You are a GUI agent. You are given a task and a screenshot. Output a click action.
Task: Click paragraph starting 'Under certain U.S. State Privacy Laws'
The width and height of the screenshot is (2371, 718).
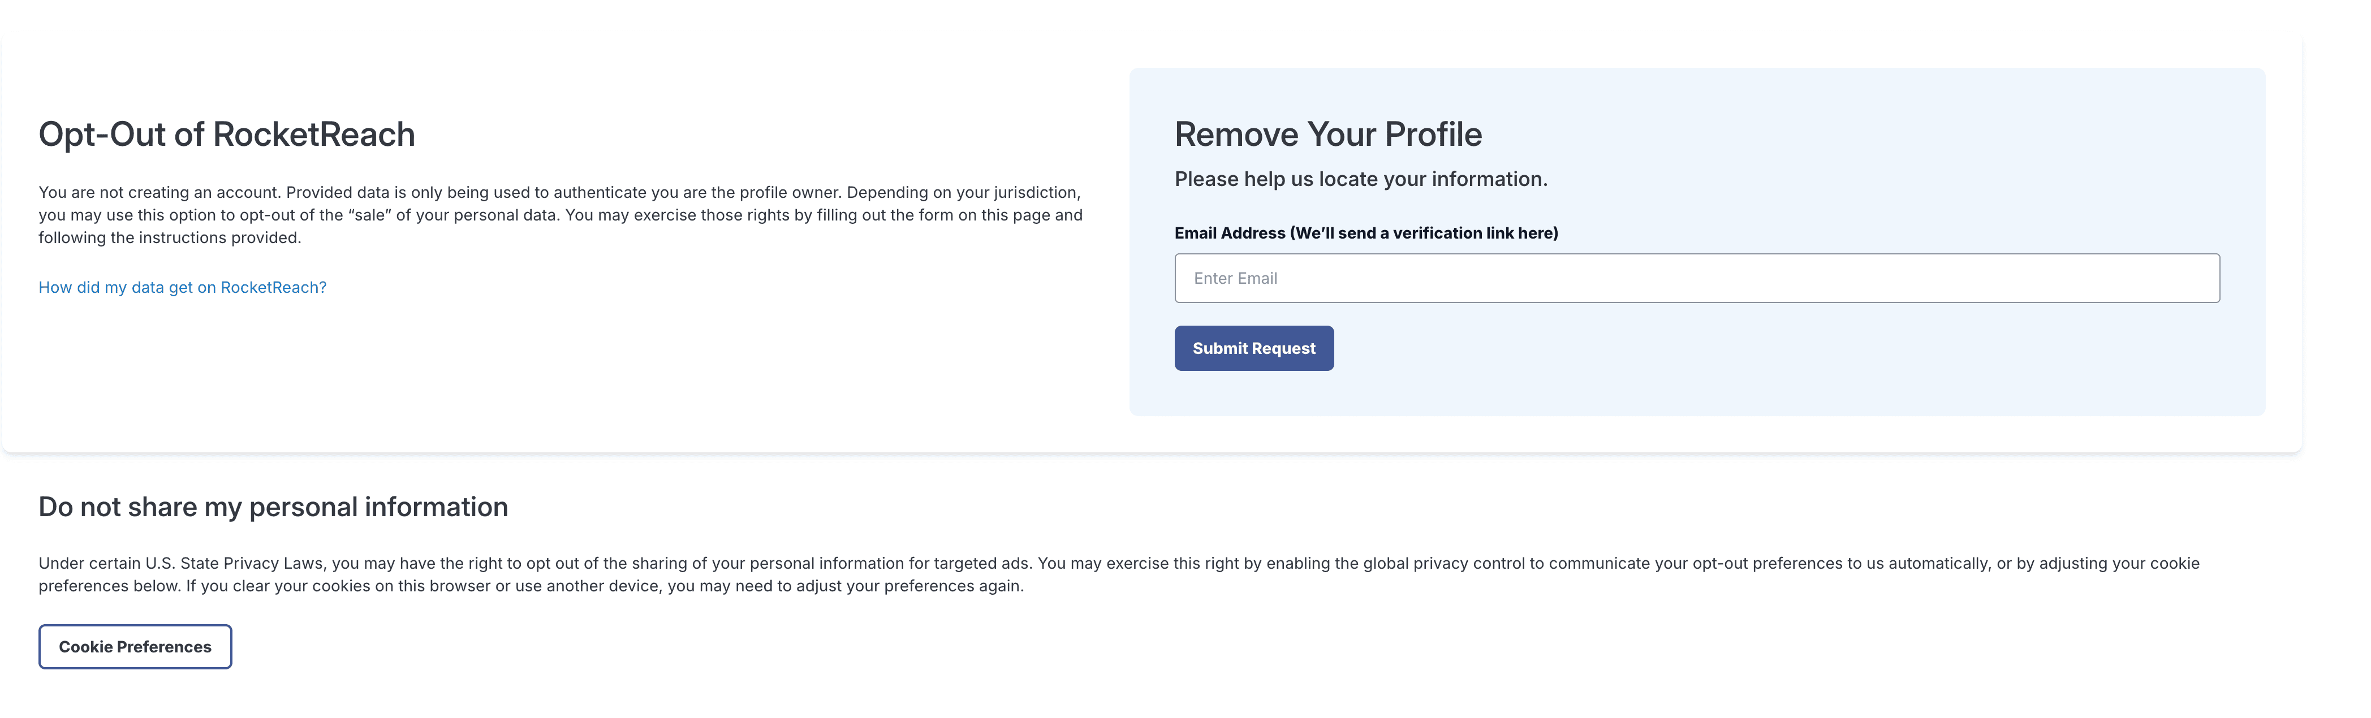(1119, 574)
